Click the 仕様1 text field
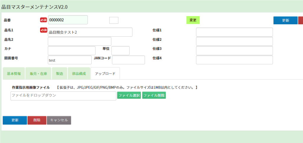The width and height of the screenshot is (303, 143). pos(234,32)
